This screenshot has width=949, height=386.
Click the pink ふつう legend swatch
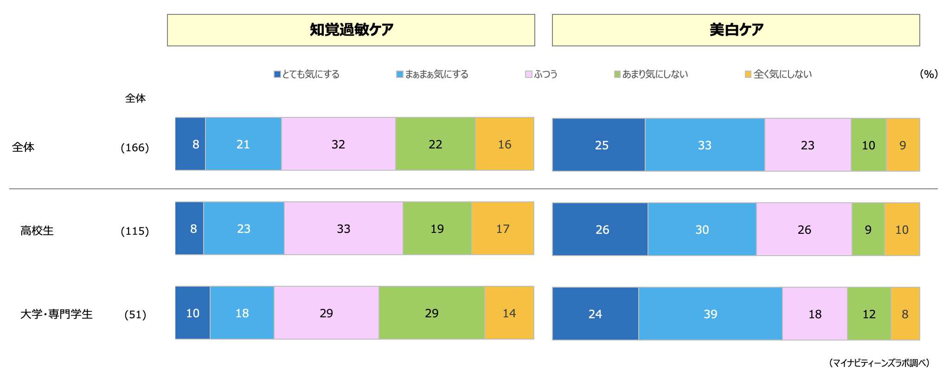click(x=529, y=74)
